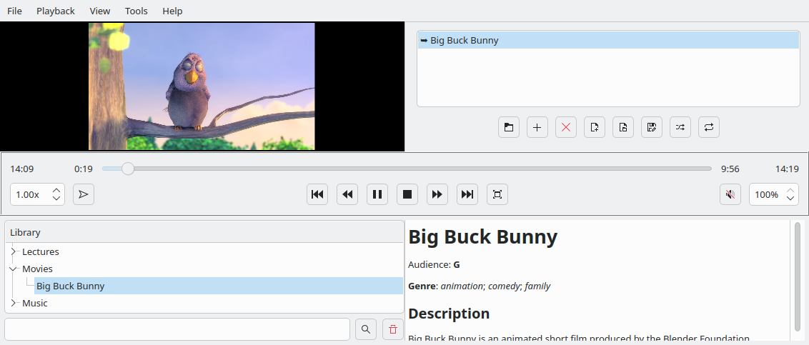Run library search with magnifier button

(366, 329)
